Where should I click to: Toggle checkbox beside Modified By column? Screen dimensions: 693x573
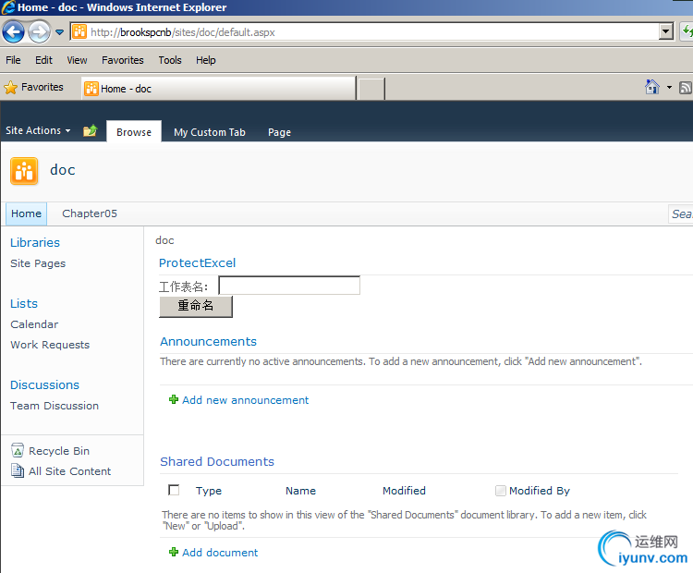500,491
